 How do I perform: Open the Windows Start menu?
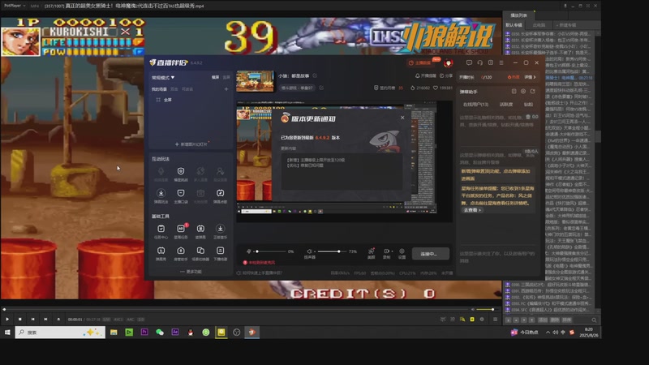pos(7,332)
